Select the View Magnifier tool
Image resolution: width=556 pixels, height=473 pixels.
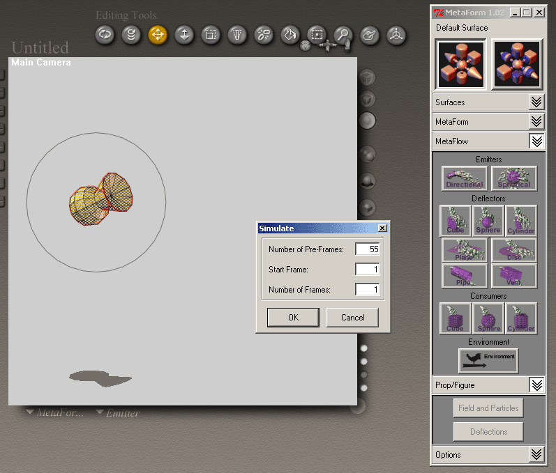343,34
